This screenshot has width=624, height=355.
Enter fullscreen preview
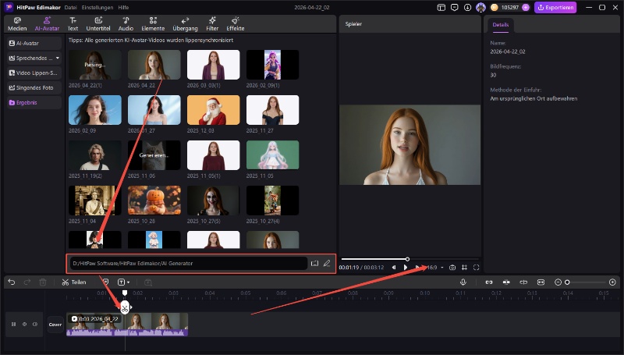(476, 268)
